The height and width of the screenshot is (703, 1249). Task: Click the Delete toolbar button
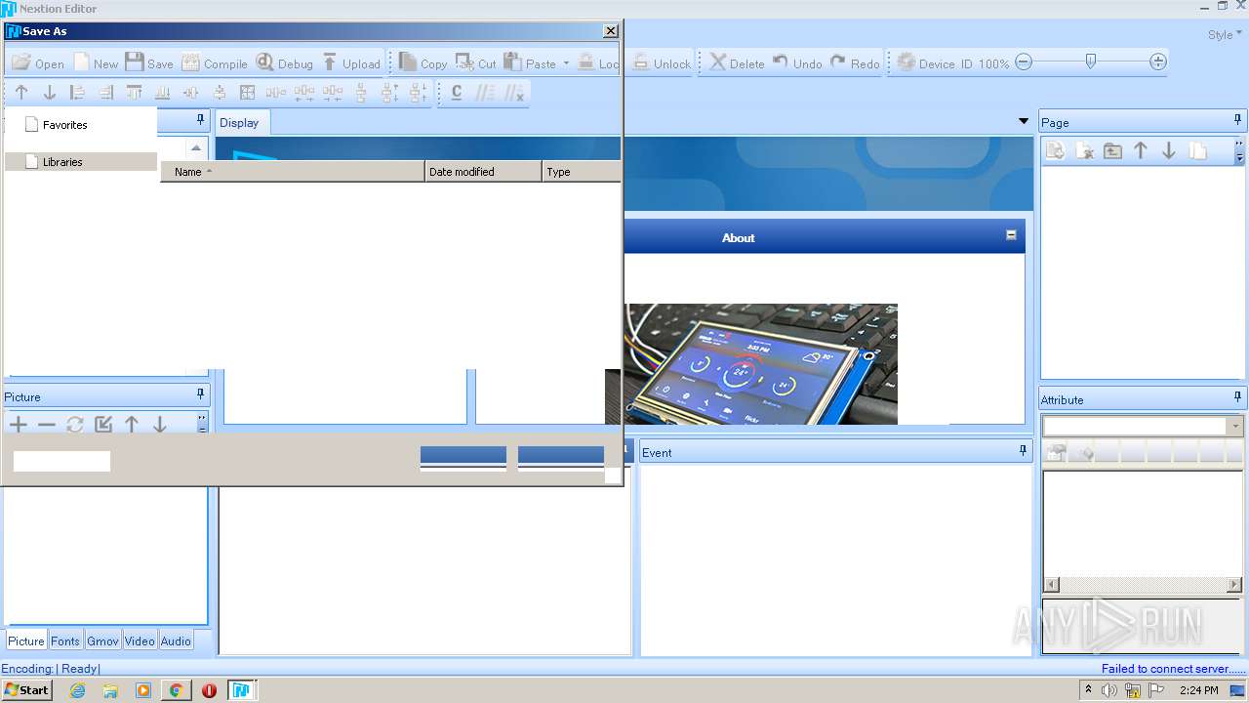(x=737, y=62)
